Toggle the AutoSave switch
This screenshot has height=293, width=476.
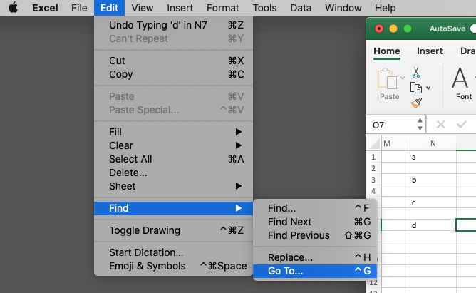pyautogui.click(x=473, y=29)
